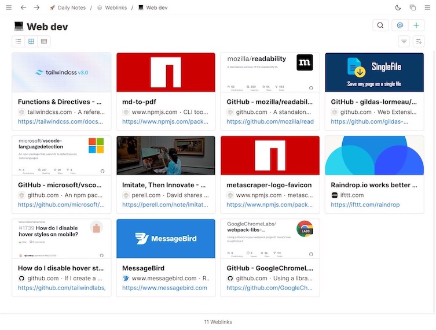Open the filter options icon
436x330 pixels.
coord(404,42)
